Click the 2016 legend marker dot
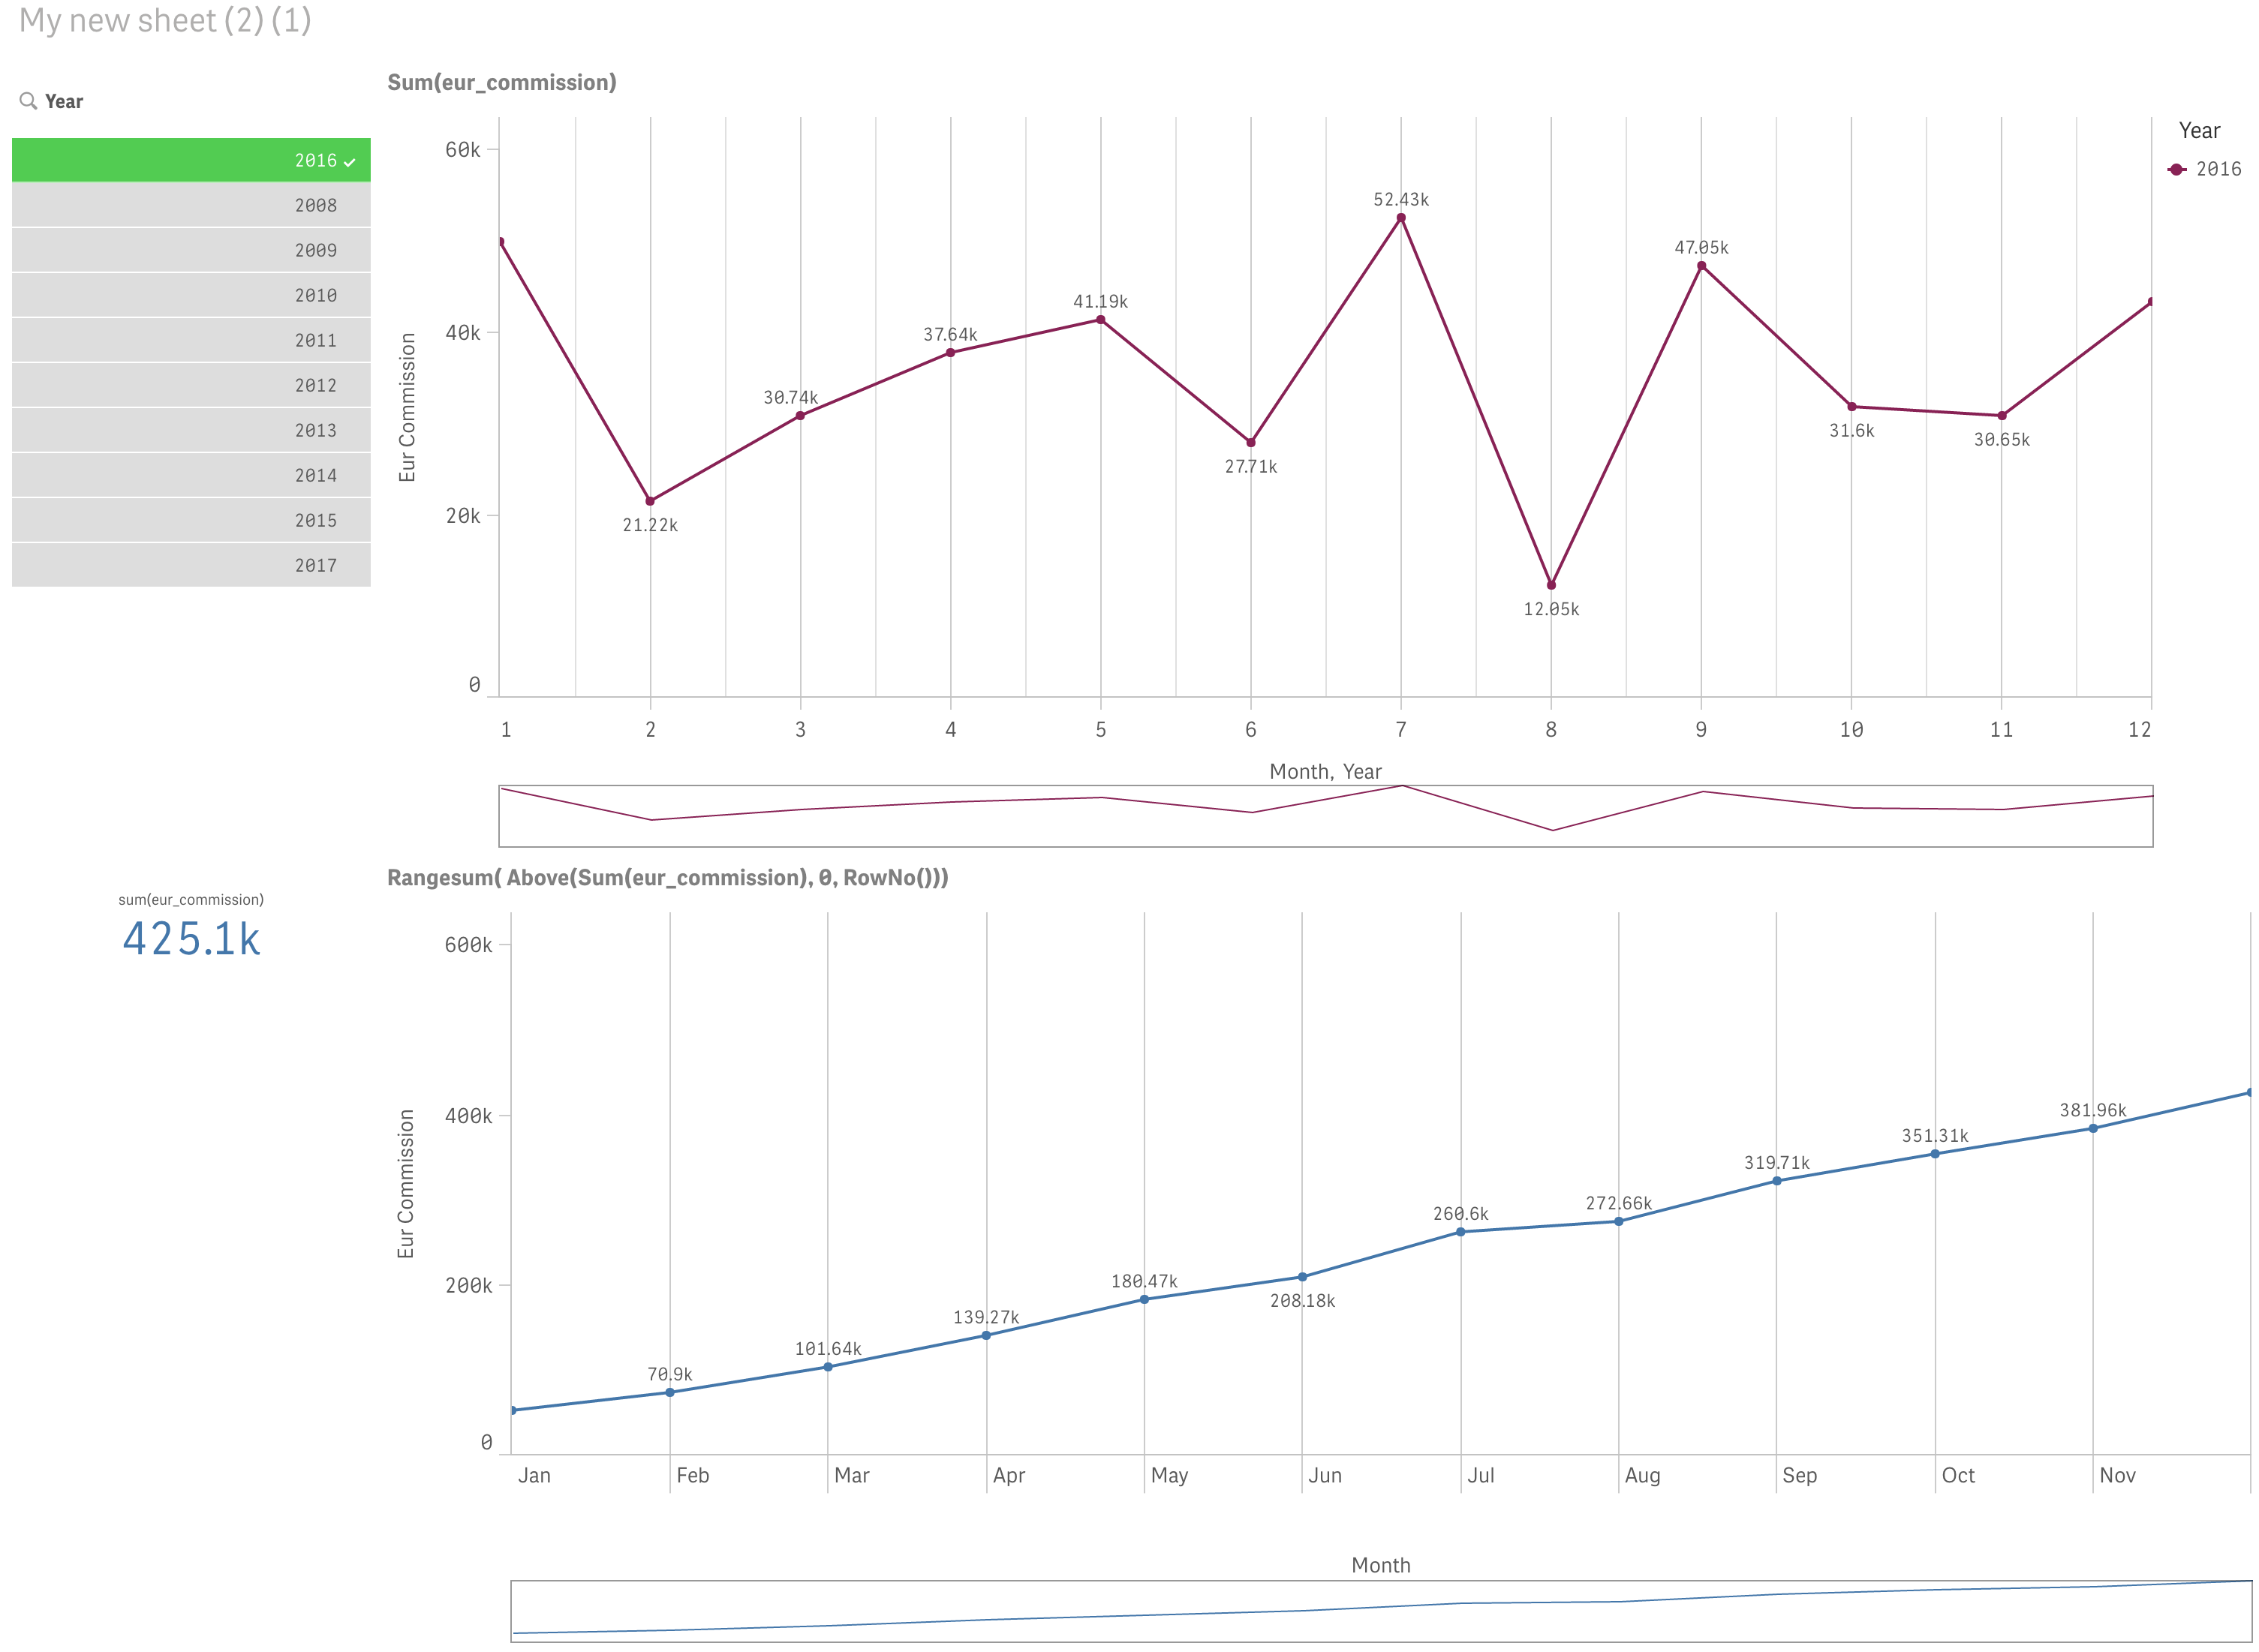The width and height of the screenshot is (2259, 1652). 2174,169
